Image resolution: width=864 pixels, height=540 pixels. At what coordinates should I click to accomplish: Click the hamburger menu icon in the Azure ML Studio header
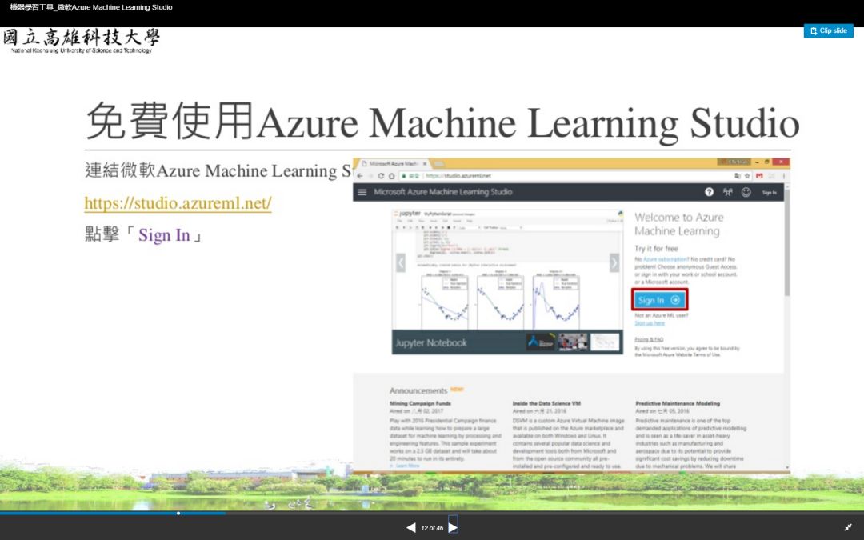pos(362,192)
